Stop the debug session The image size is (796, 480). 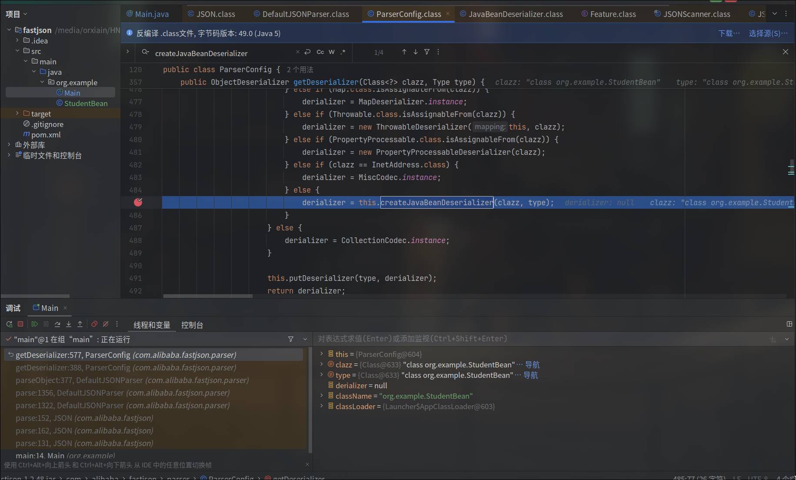[20, 324]
